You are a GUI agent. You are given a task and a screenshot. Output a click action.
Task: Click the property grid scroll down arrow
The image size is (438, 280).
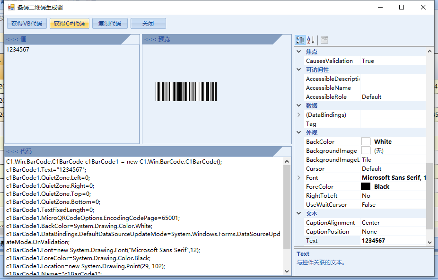[x=429, y=242]
